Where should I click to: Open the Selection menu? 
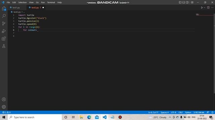[x=23, y=2]
